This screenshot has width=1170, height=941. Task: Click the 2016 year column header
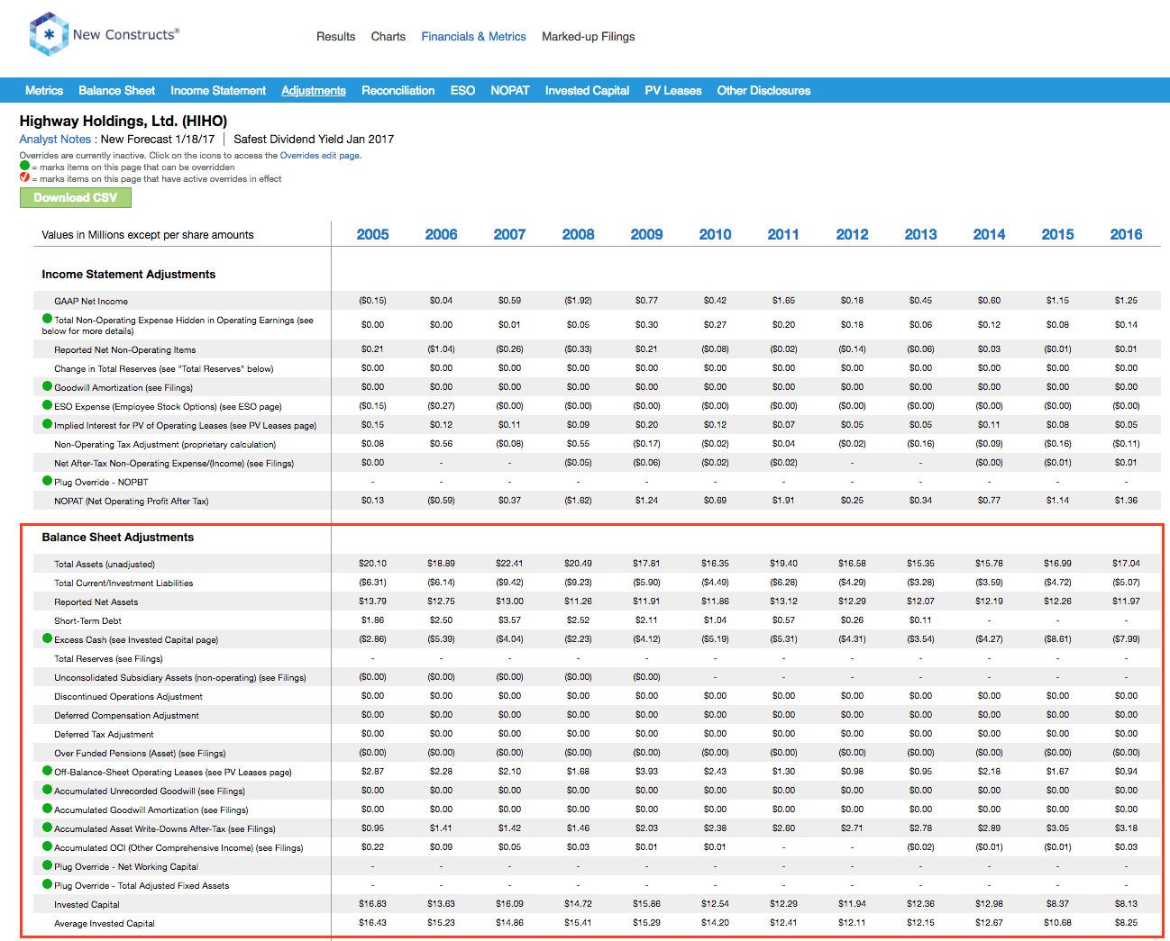1126,234
